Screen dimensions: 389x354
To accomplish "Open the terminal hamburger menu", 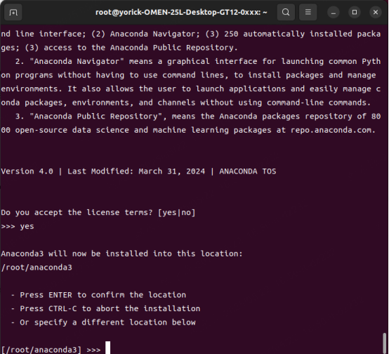I will point(308,12).
